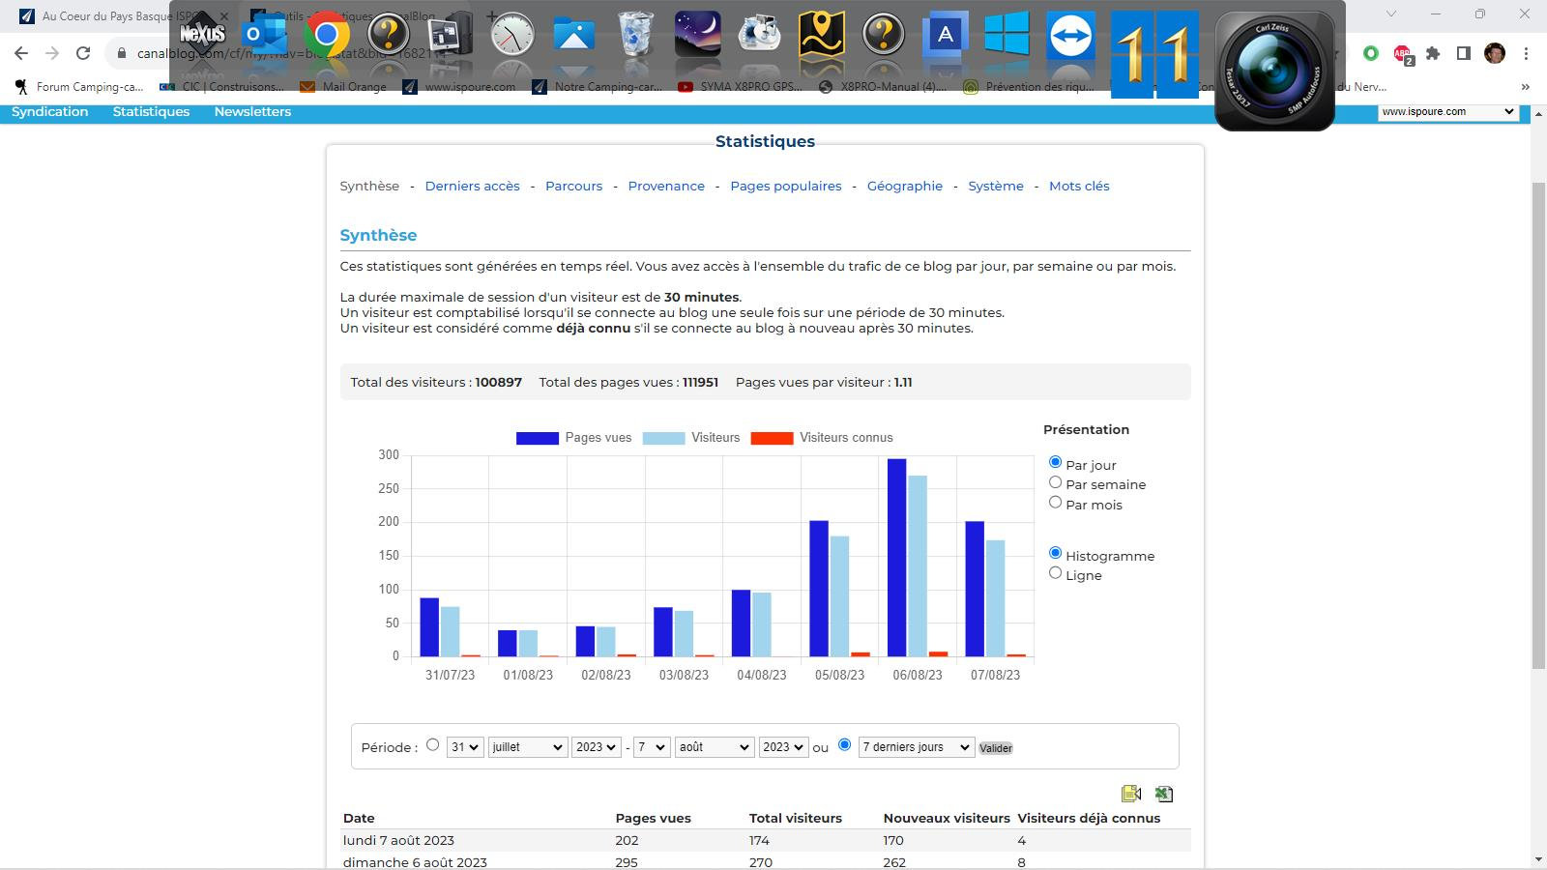Open the Derniers accès stats tab
Screen dimensions: 1547x870
tap(472, 186)
